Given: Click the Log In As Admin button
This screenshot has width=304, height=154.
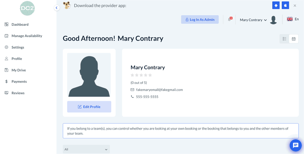Looking at the screenshot, I should [x=200, y=20].
